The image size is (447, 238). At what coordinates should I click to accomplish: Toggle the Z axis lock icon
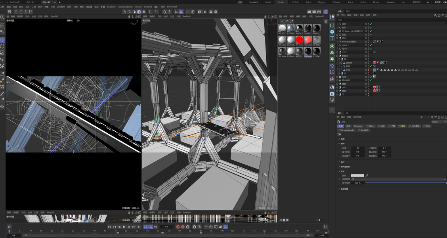26,12
